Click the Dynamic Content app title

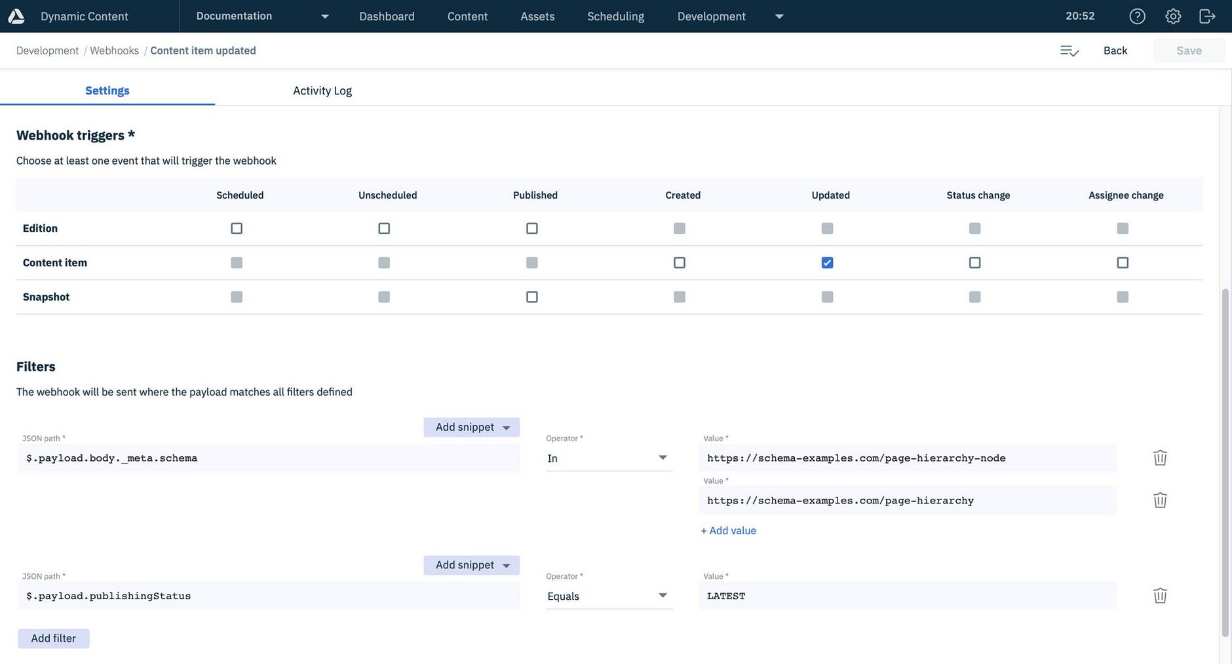[85, 16]
